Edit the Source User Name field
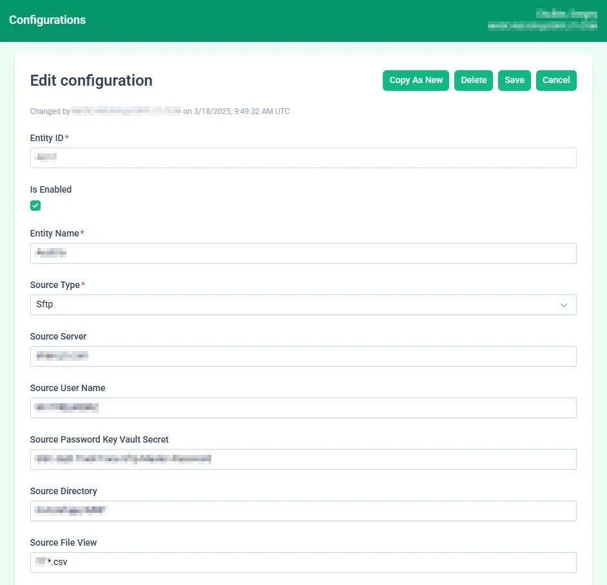This screenshot has width=607, height=585. 303,408
